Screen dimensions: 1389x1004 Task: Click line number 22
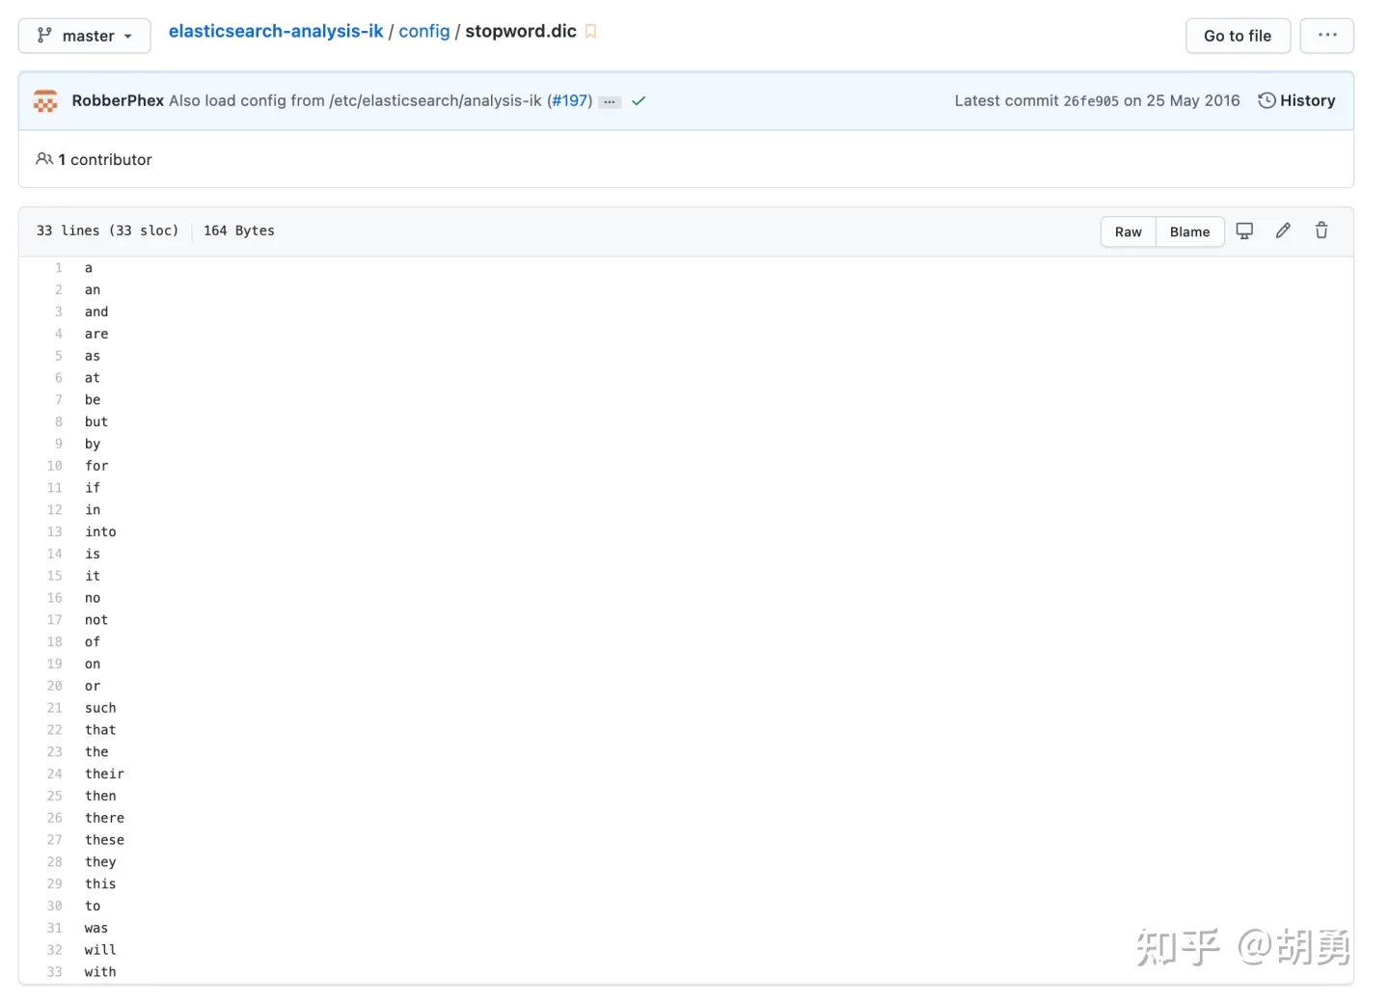click(x=55, y=730)
